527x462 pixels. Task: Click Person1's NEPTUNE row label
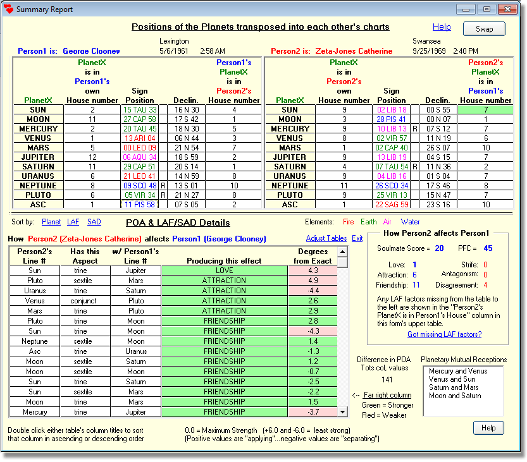[37, 186]
